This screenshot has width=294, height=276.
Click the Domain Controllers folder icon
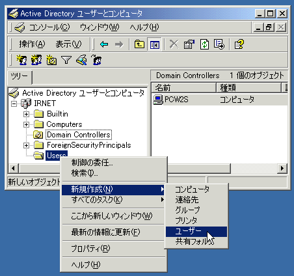(38, 135)
